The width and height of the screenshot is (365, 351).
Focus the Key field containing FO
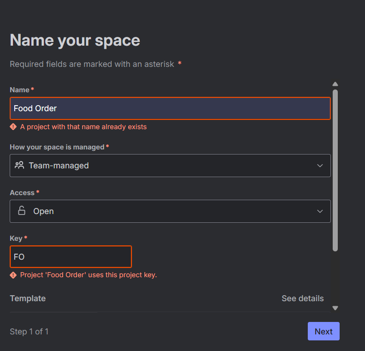pyautogui.click(x=71, y=256)
